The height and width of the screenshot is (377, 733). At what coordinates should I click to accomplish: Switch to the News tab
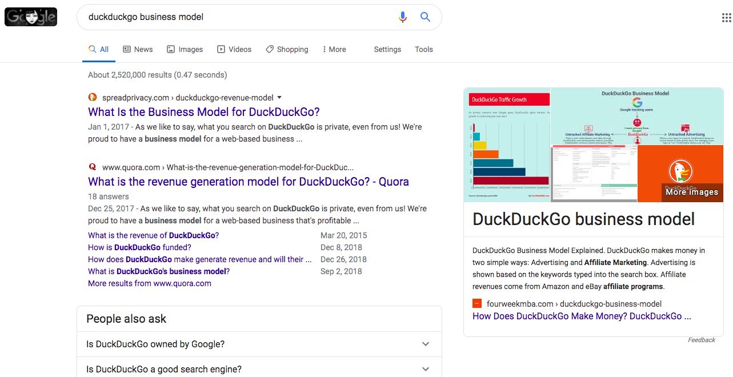pos(138,50)
